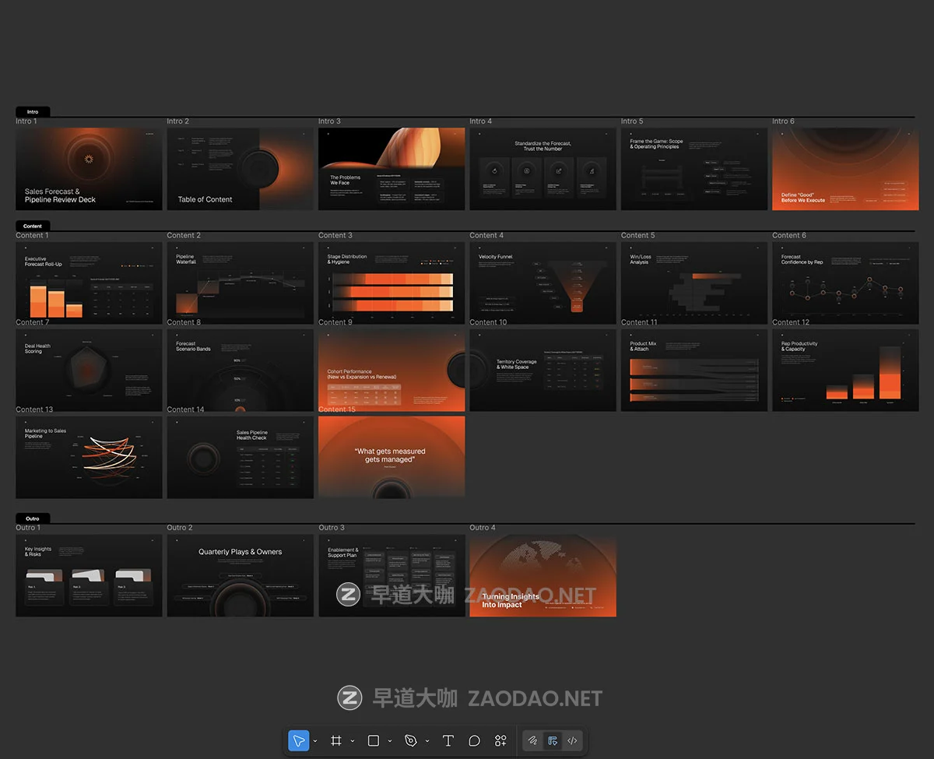The width and height of the screenshot is (934, 759).
Task: Select the Move tool in the toolbar
Action: click(298, 740)
